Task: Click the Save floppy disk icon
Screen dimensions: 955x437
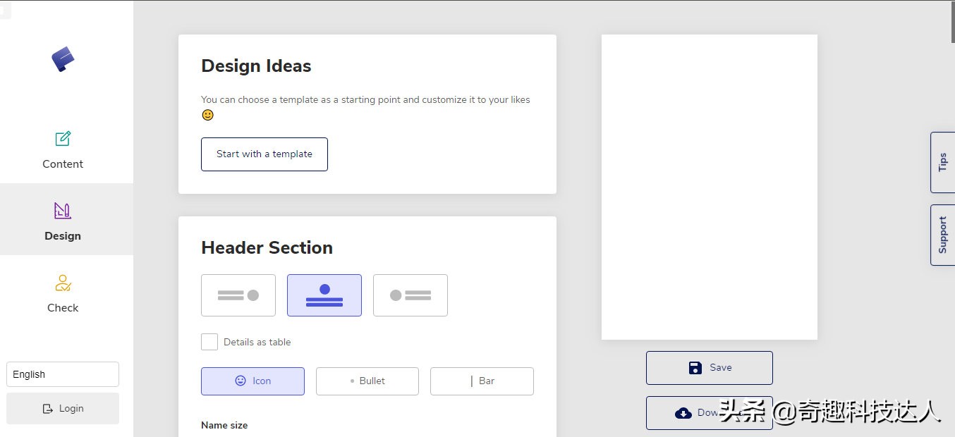Action: click(695, 368)
